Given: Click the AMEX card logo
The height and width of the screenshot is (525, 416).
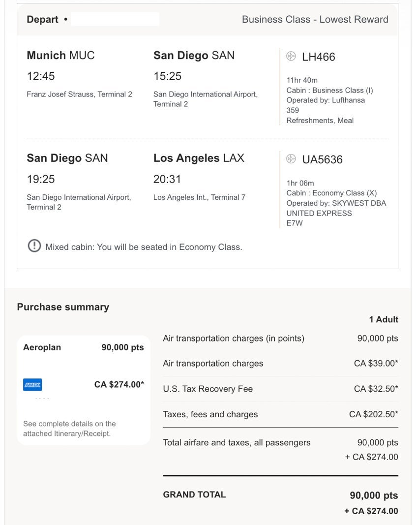Looking at the screenshot, I should pyautogui.click(x=32, y=385).
